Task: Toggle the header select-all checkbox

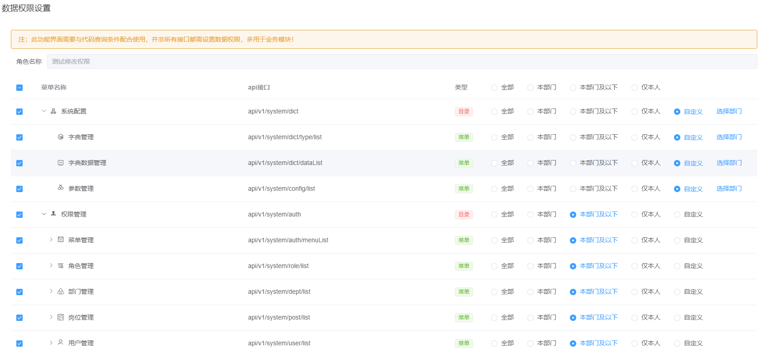Action: pyautogui.click(x=19, y=88)
